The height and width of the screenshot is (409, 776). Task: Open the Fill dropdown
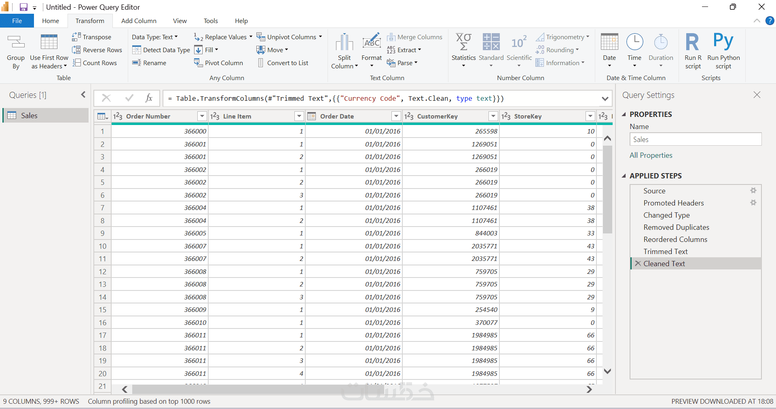point(207,50)
